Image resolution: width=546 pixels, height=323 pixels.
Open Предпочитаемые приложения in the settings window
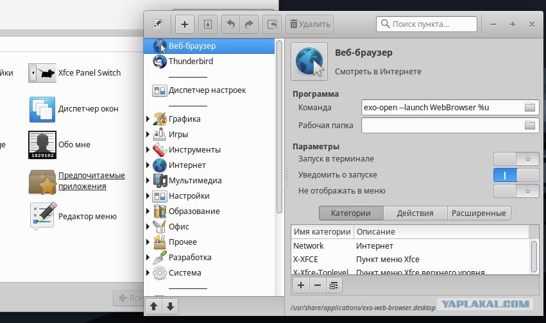coord(77,181)
